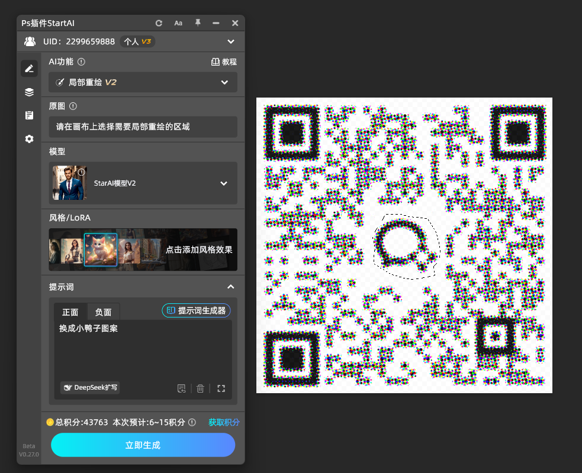
Task: Open the settings gear in sidebar
Action: coord(30,139)
